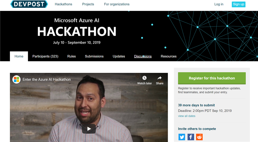Open For organizations menu
Screen dimensions: 258x142
click(x=117, y=4)
